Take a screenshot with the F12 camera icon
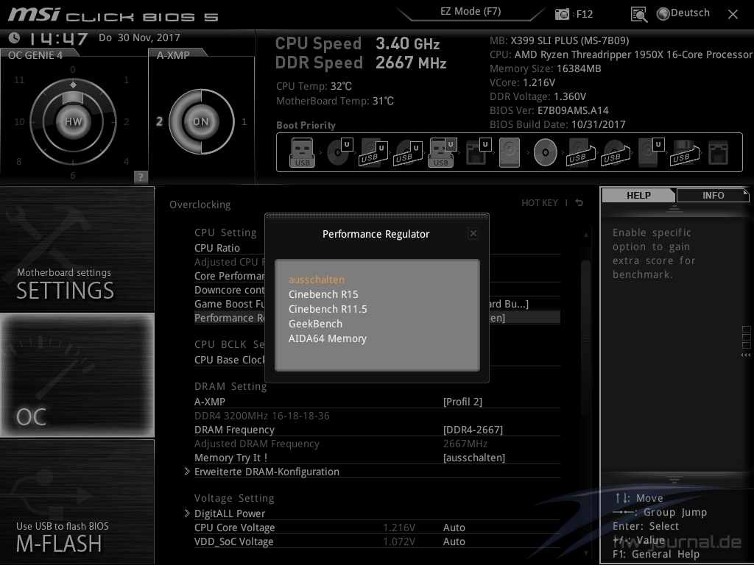 (562, 14)
